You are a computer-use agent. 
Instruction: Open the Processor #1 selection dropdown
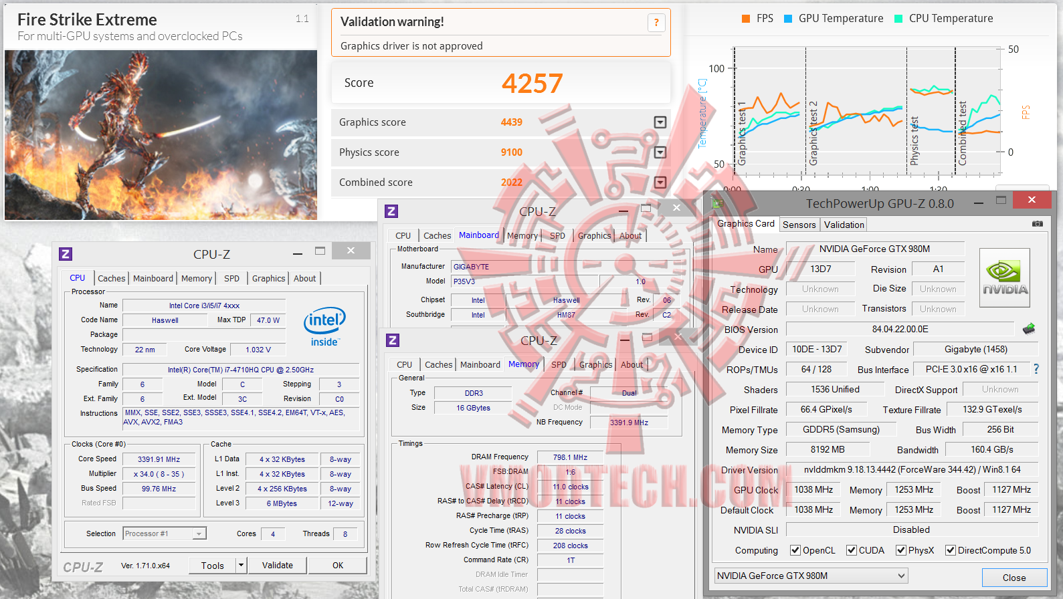point(199,533)
